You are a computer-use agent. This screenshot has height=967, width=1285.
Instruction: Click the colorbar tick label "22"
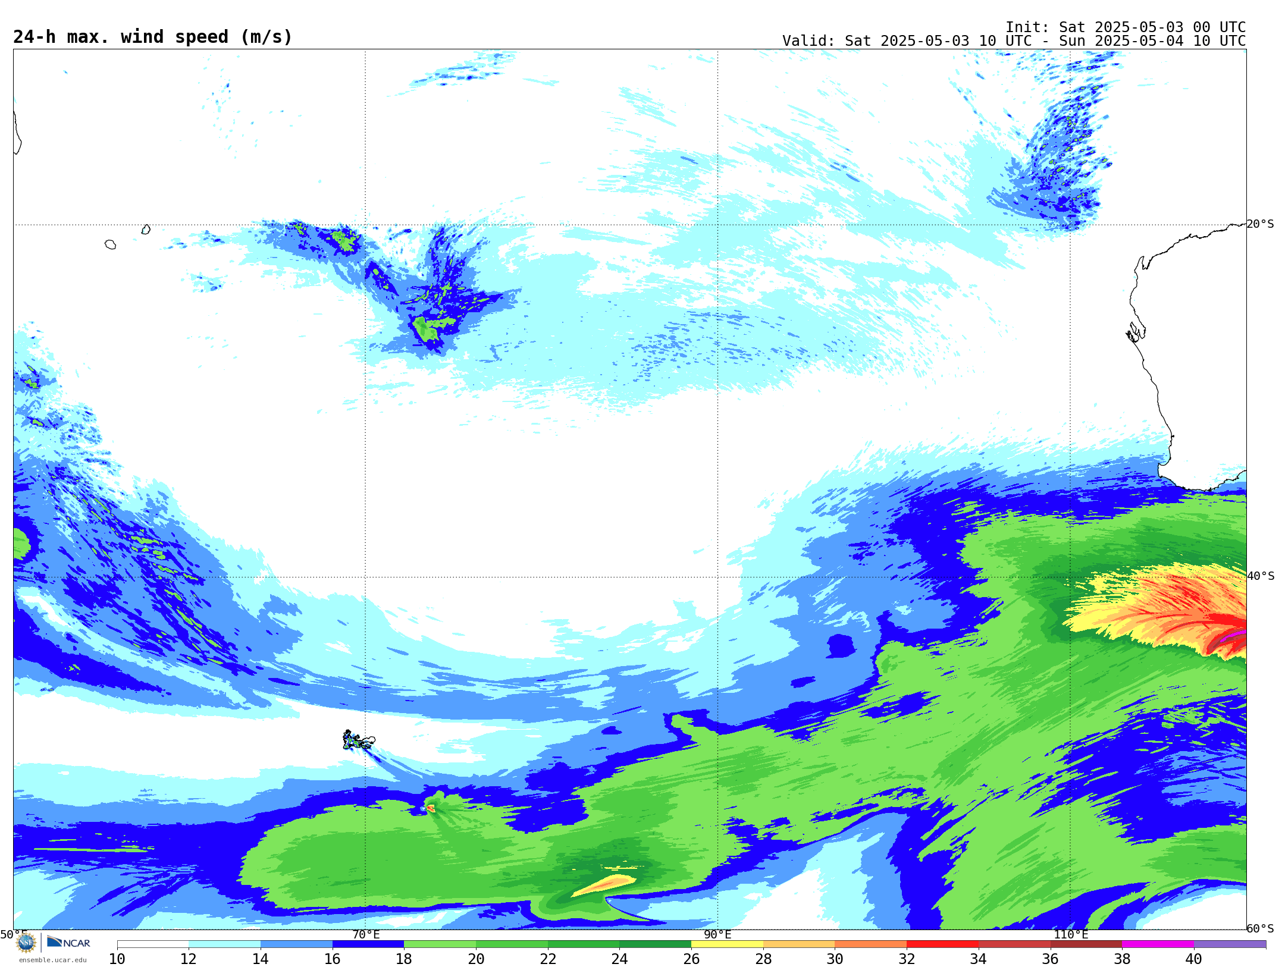click(x=548, y=959)
